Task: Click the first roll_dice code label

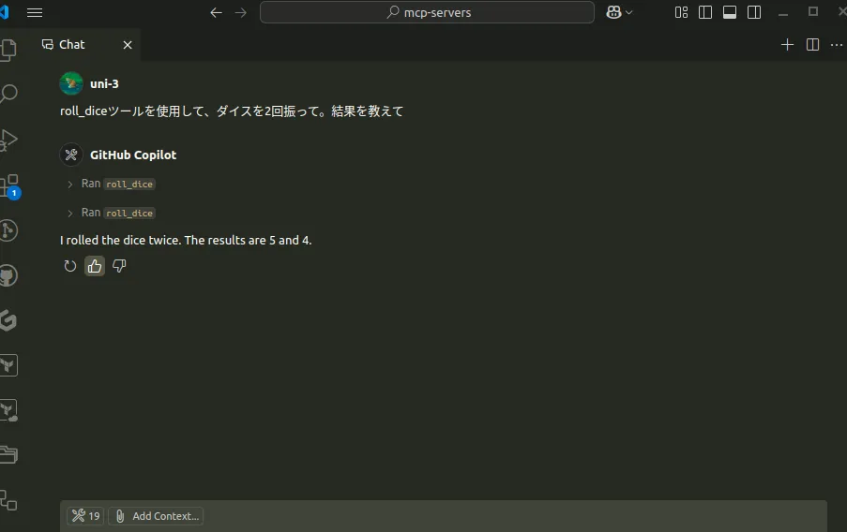Action: click(x=129, y=184)
